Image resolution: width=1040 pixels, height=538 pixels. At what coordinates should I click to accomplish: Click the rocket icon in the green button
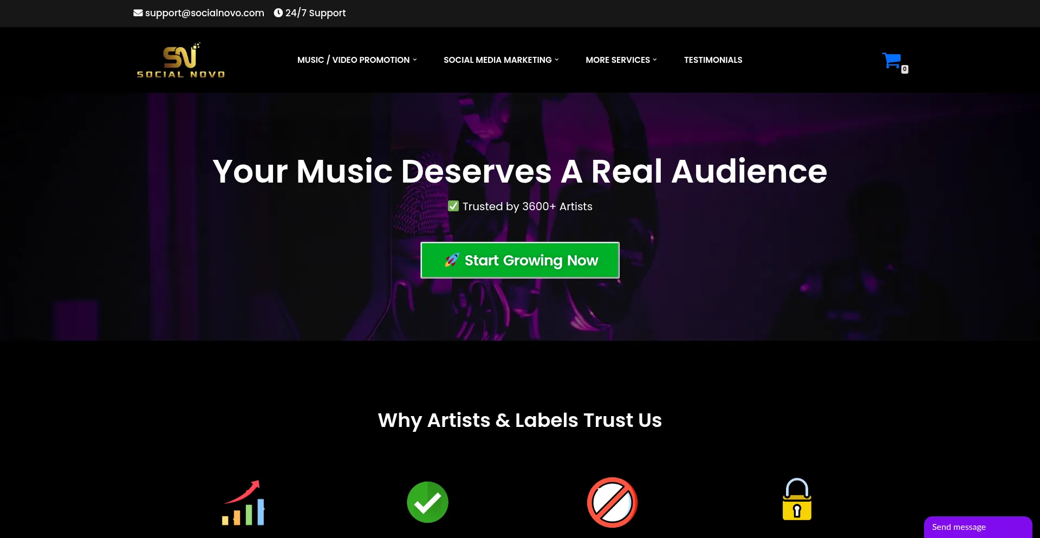tap(452, 260)
